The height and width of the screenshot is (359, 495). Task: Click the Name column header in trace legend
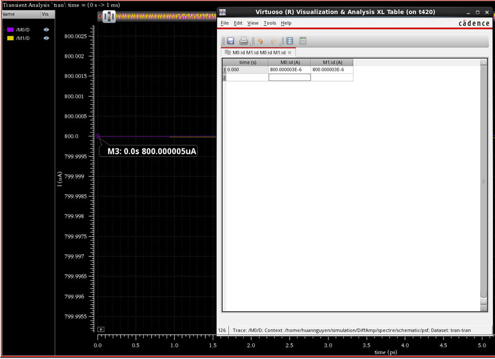(x=21, y=14)
